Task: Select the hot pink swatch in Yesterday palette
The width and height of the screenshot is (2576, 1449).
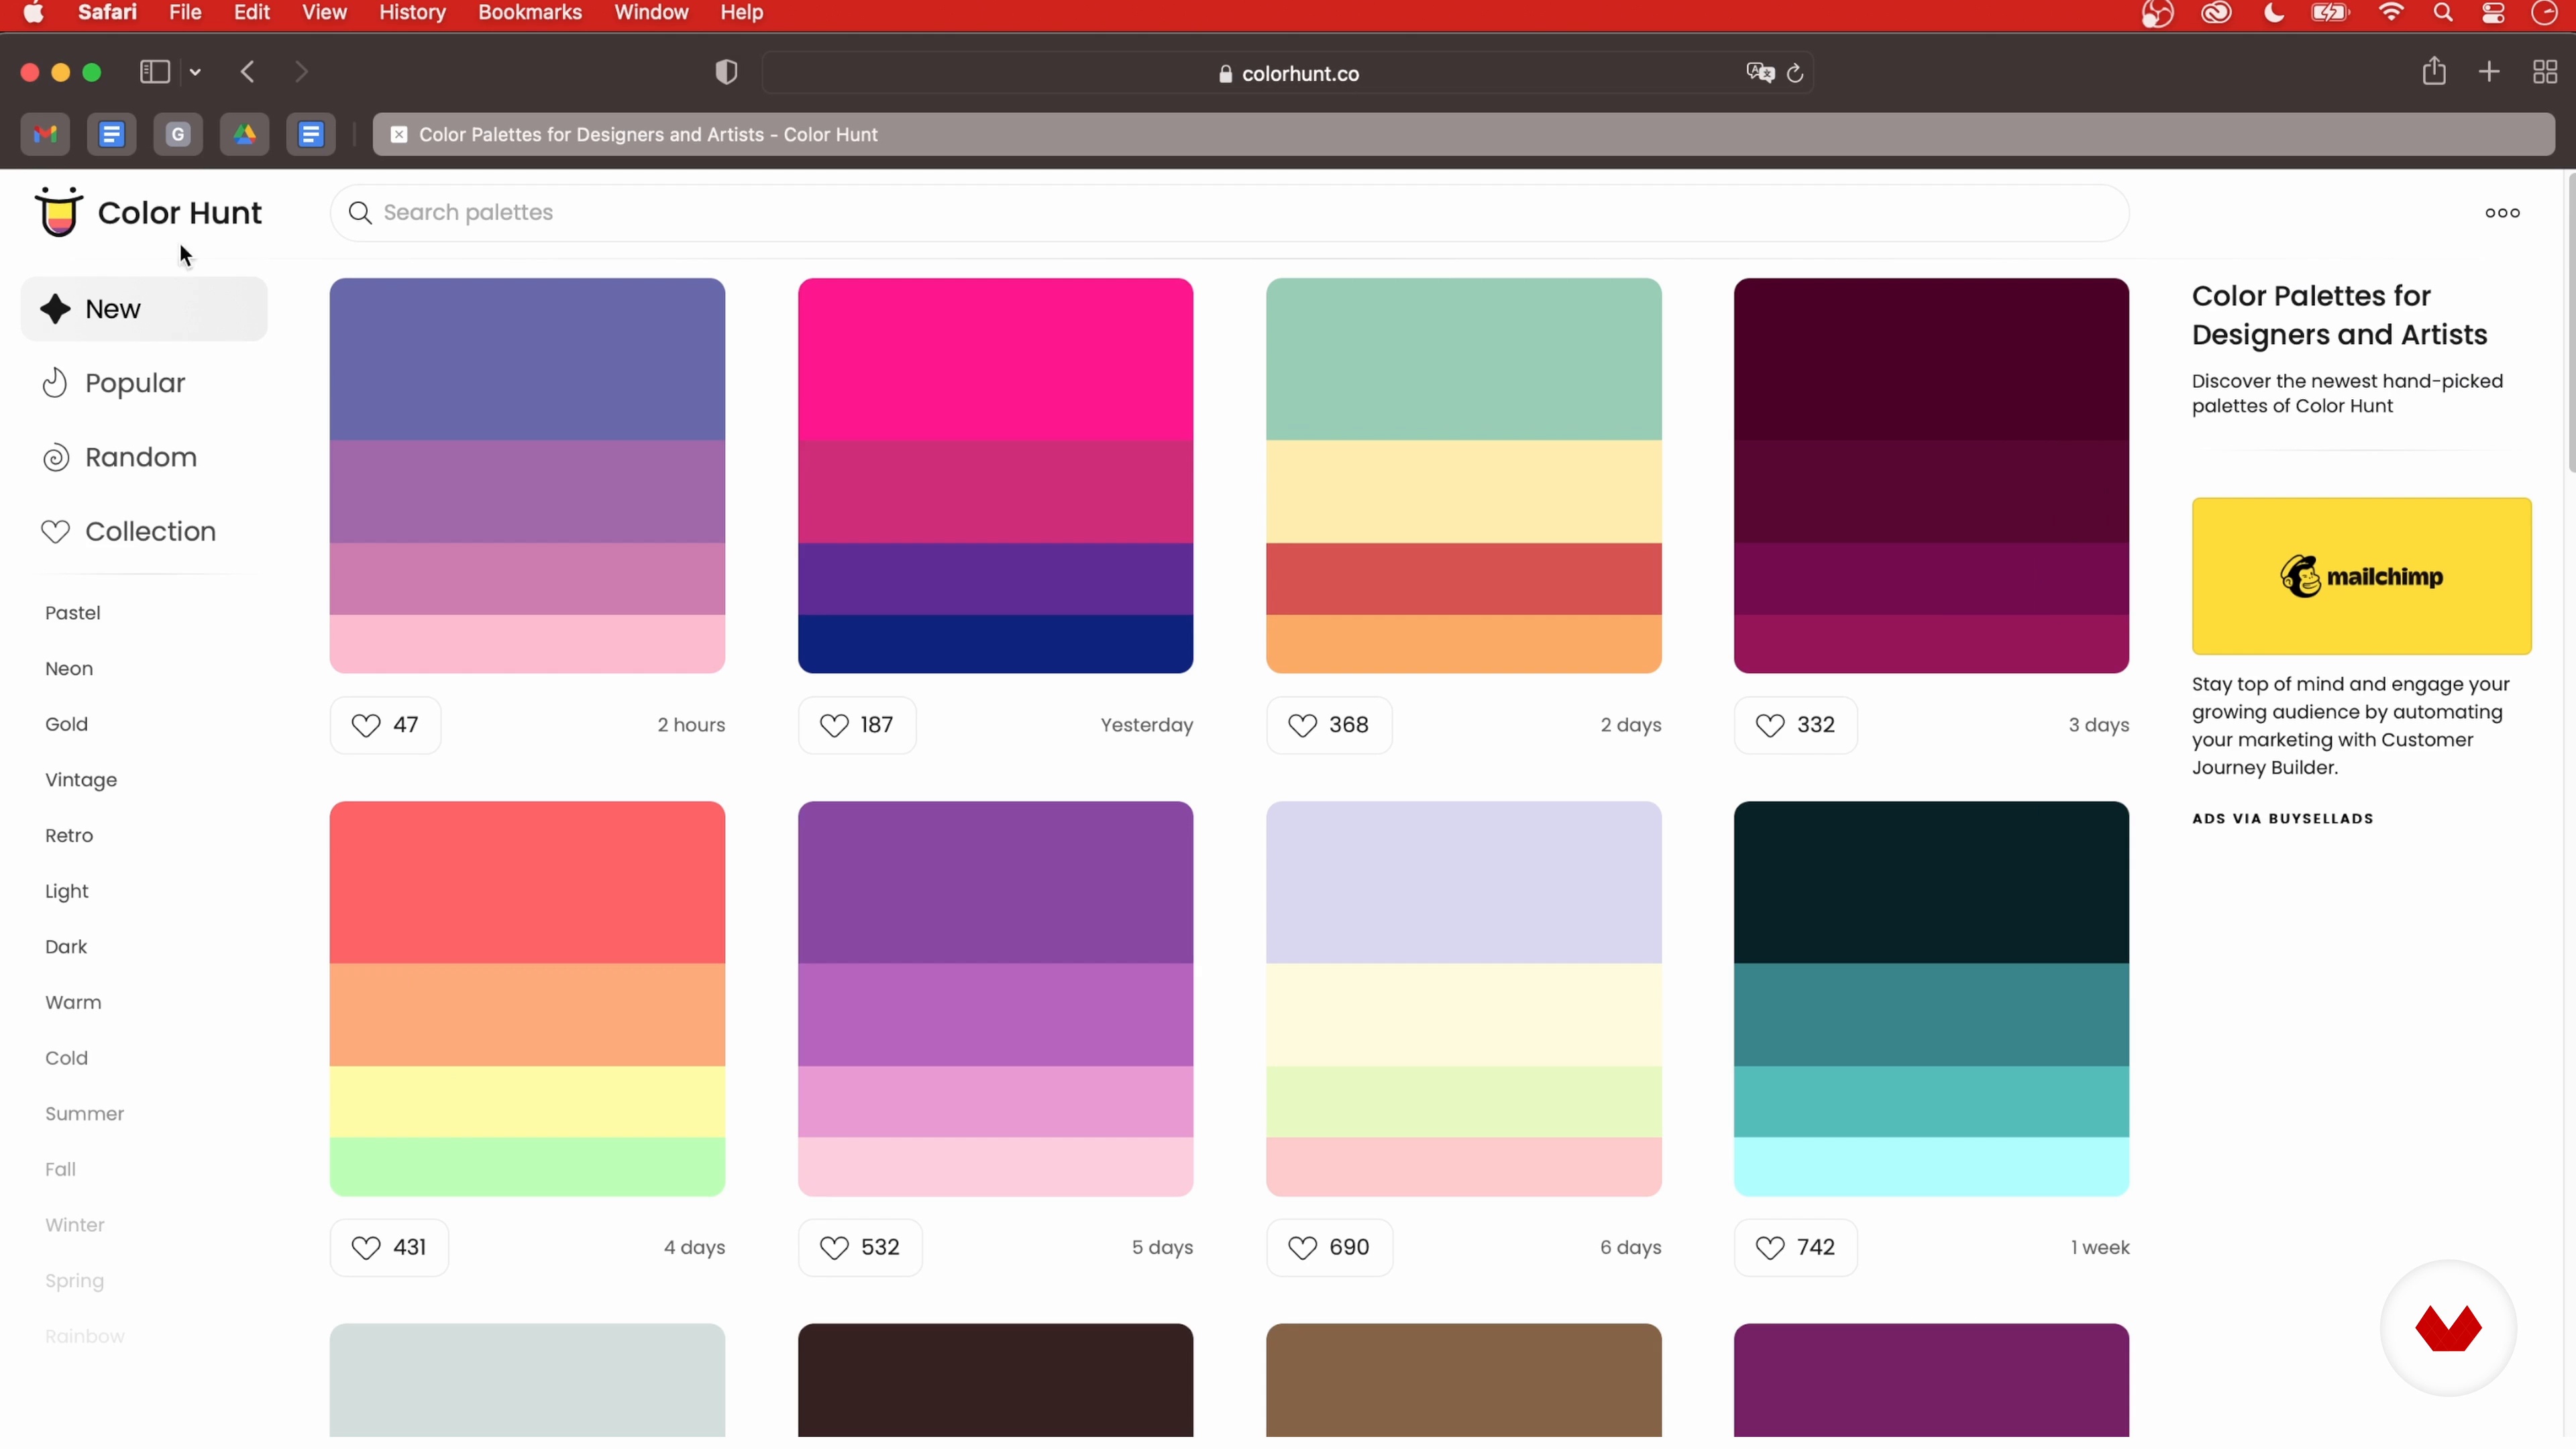Action: tap(995, 359)
